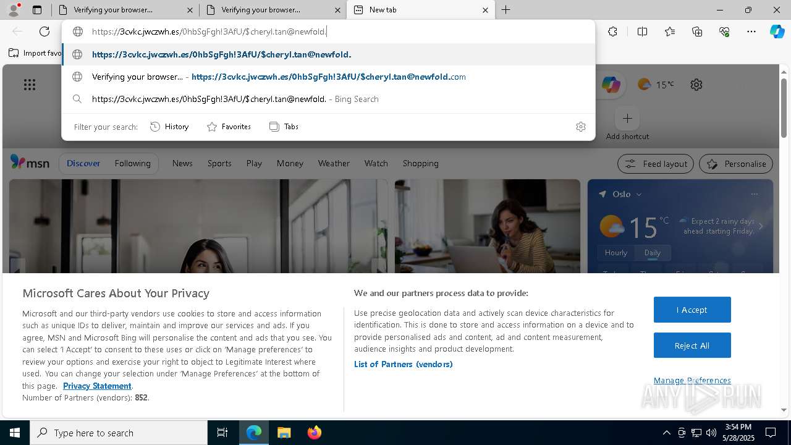Open the Sports category

(x=219, y=163)
